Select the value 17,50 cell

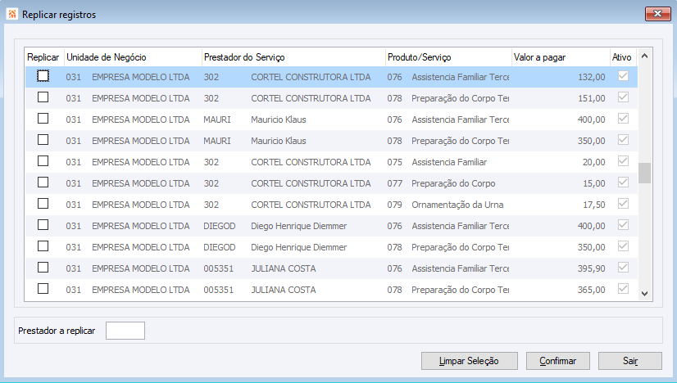(x=594, y=205)
